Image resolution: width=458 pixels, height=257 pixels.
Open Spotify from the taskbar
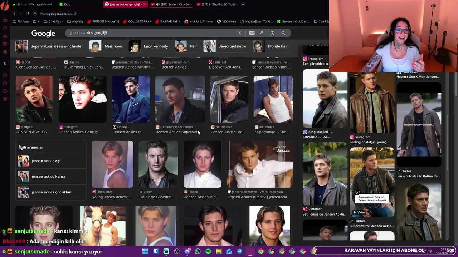pos(208,251)
